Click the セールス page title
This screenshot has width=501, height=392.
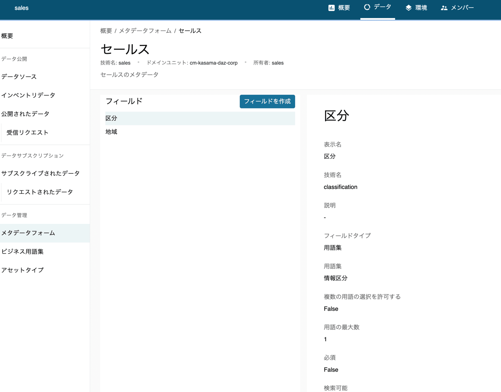(125, 49)
